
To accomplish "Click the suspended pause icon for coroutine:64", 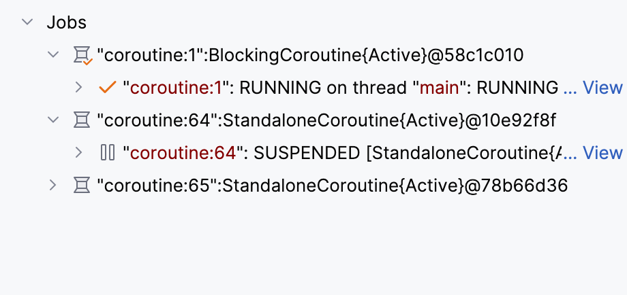I will coord(107,152).
